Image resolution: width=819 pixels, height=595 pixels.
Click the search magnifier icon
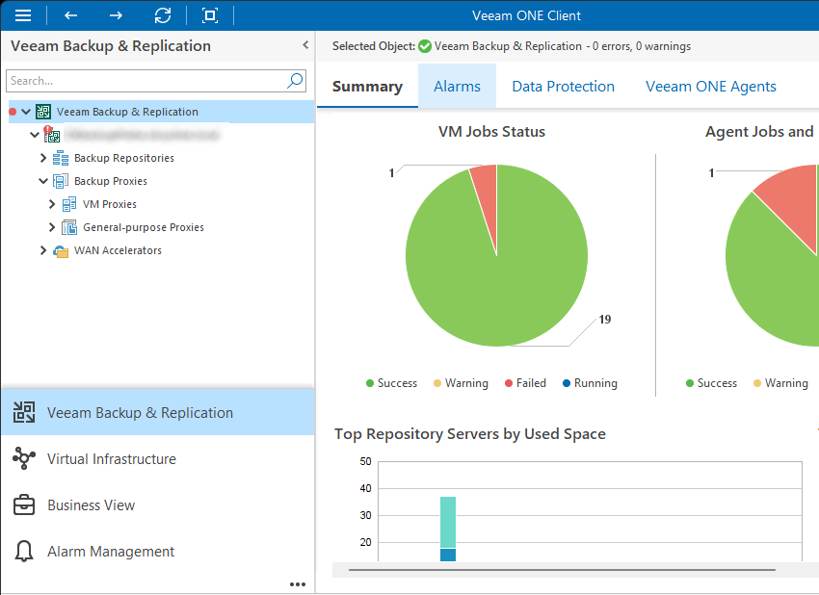[294, 81]
